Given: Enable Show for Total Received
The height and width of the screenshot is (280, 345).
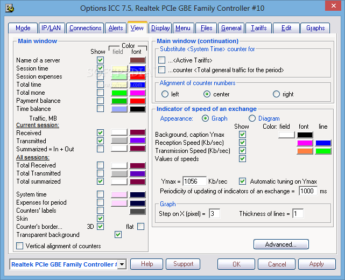Looking at the screenshot, I should 100,165.
